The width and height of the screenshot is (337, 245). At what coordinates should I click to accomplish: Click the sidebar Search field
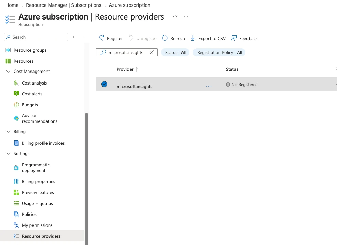[x=36, y=37]
